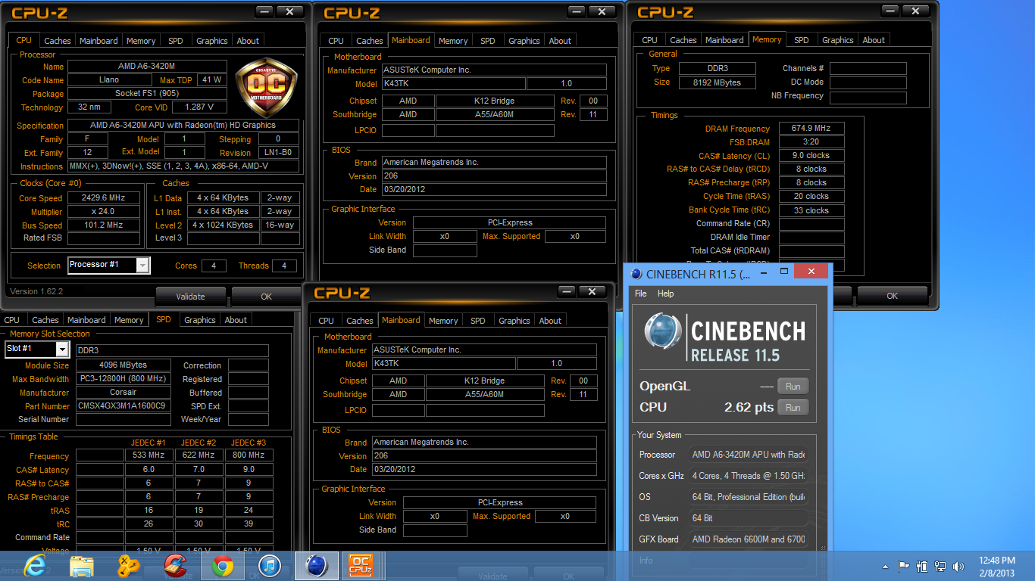Viewport: 1035px width, 581px height.
Task: Open About tab in the CPU window
Action: point(248,41)
